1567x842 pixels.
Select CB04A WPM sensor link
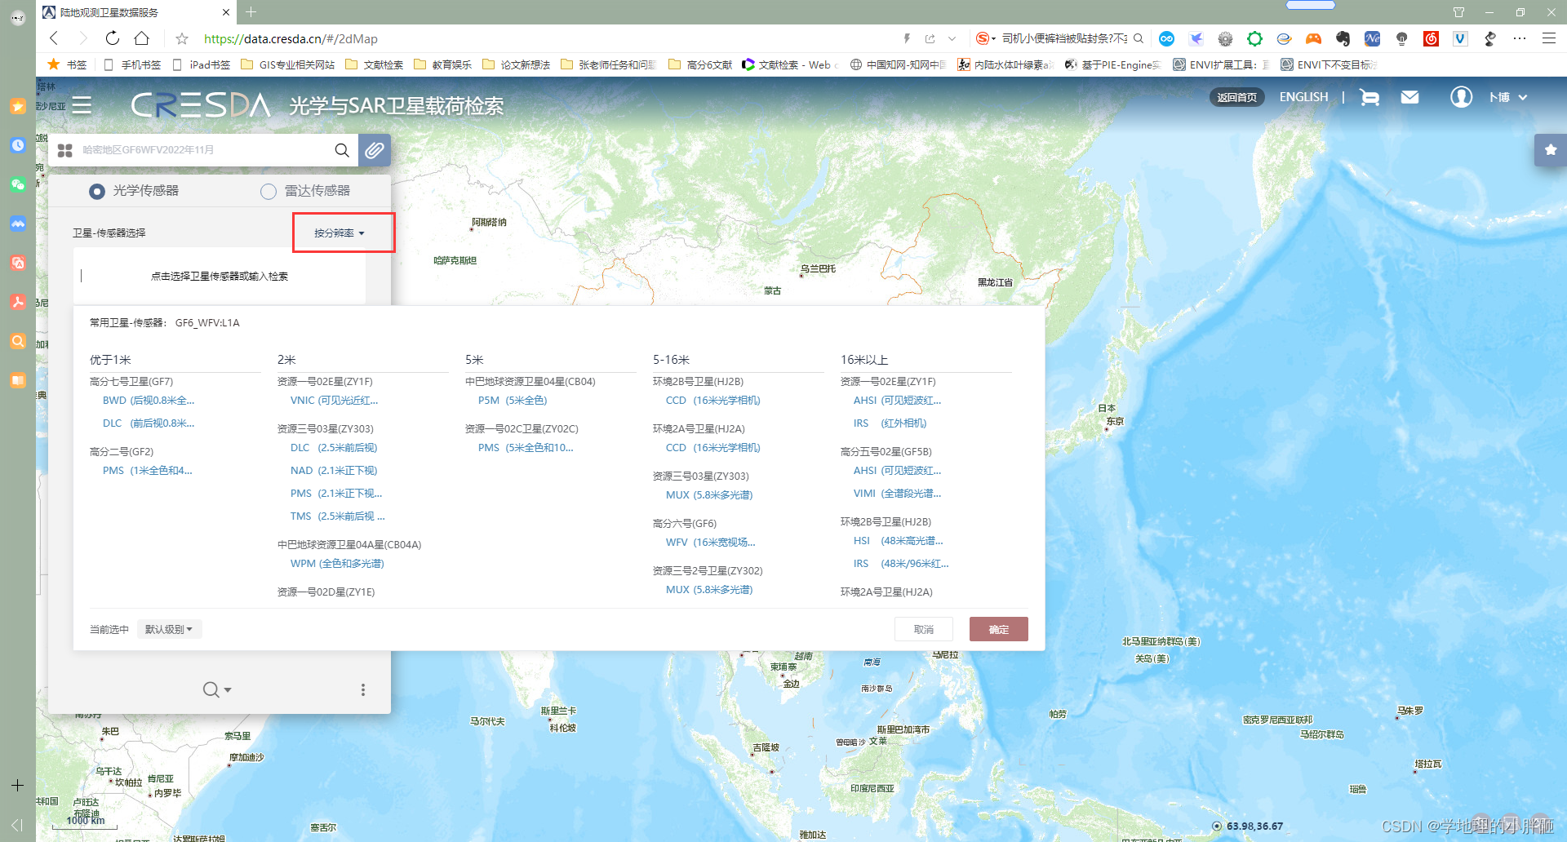[337, 564]
